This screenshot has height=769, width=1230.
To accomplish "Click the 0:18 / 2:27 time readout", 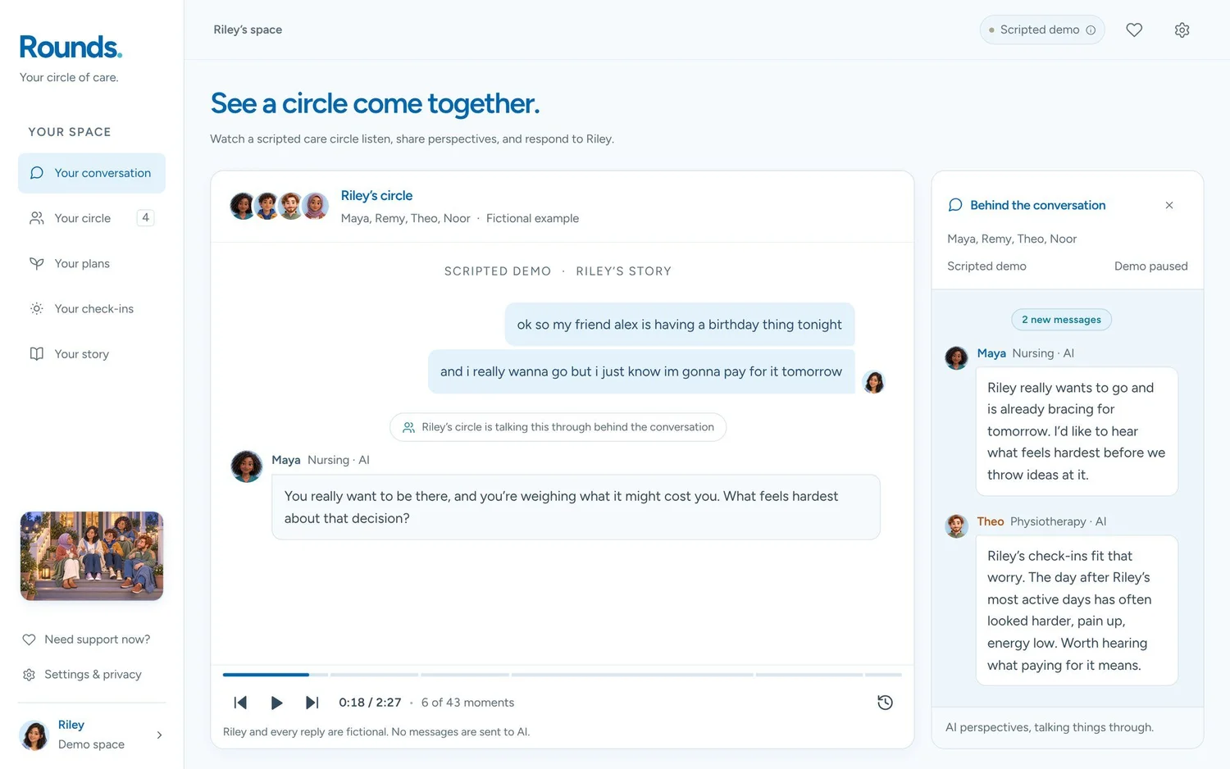I will click(x=370, y=703).
